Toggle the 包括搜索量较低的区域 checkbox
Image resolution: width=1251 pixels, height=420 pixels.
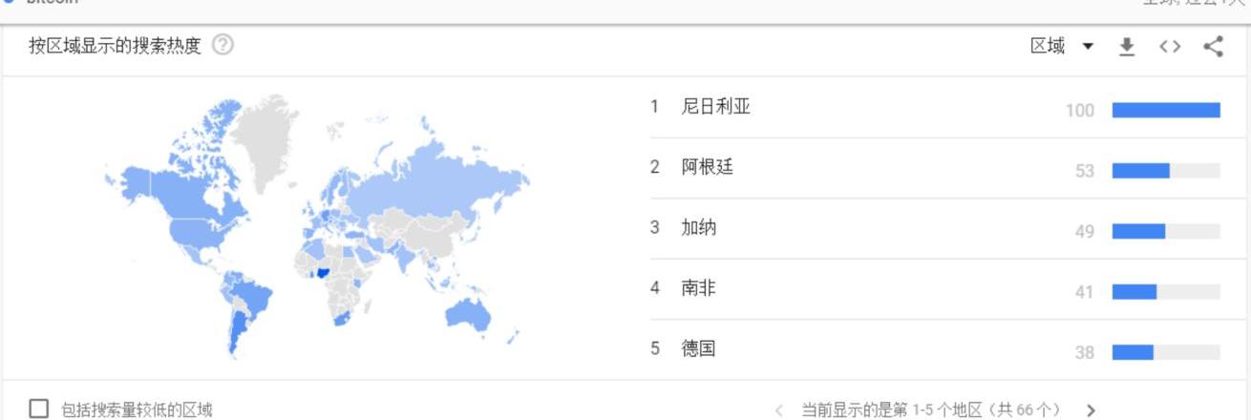(x=38, y=409)
